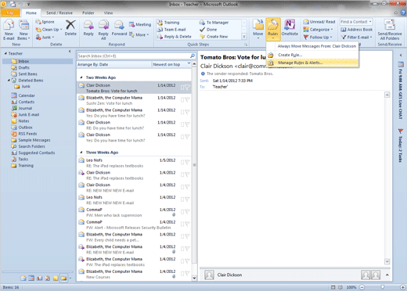This screenshot has height=291, width=407.
Task: Click the Reply icon
Action: [88, 25]
